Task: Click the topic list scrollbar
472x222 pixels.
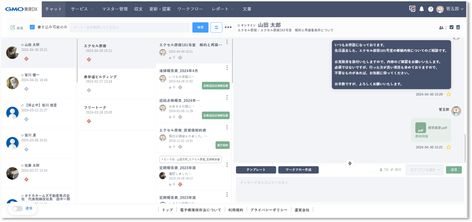Action: pyautogui.click(x=233, y=60)
